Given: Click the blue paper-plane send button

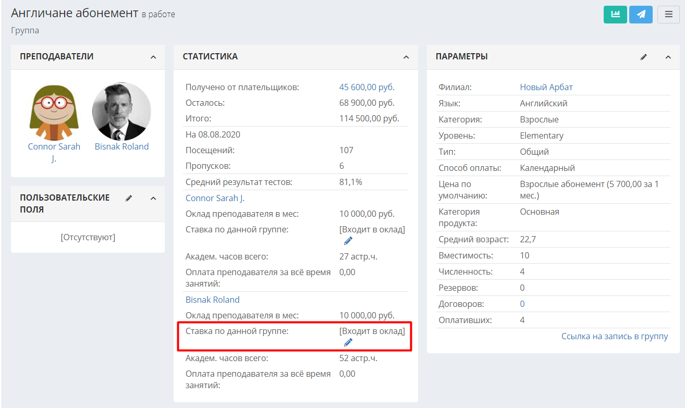Looking at the screenshot, I should pos(641,14).
